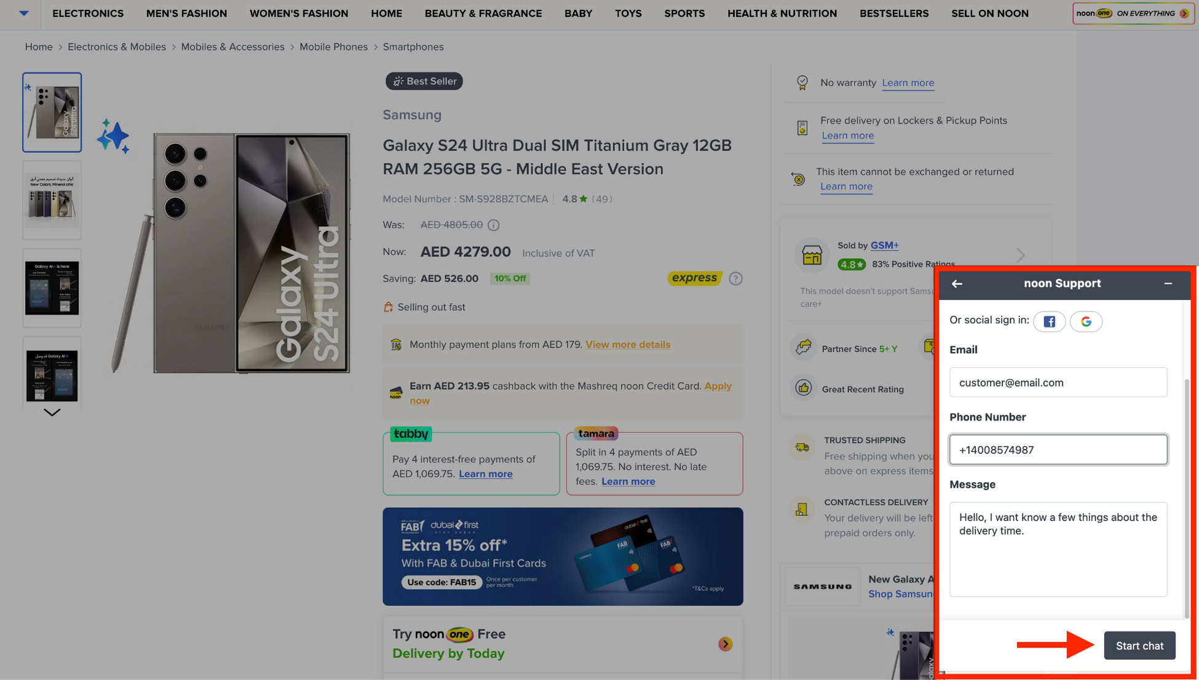Image resolution: width=1199 pixels, height=680 pixels.
Task: Open the Beauty & Fragrance menu
Action: (x=483, y=14)
